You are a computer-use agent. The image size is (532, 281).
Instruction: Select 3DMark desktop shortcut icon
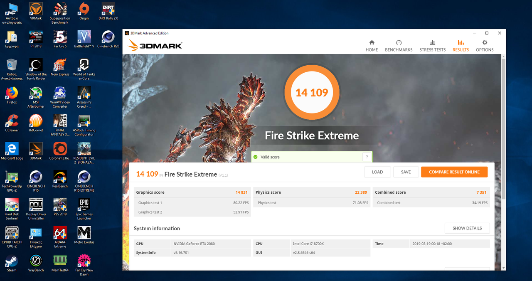36,151
